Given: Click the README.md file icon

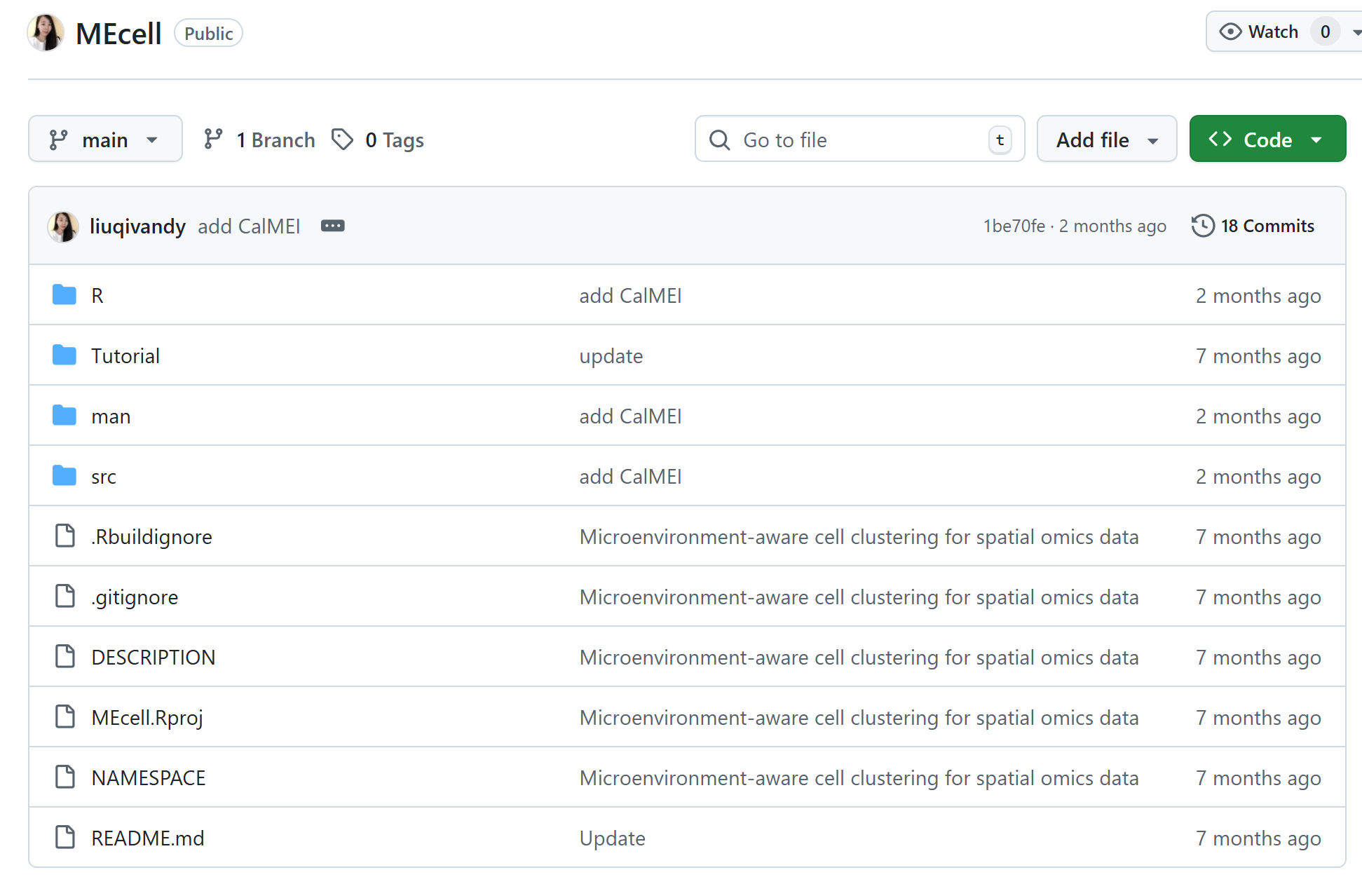Looking at the screenshot, I should [64, 838].
